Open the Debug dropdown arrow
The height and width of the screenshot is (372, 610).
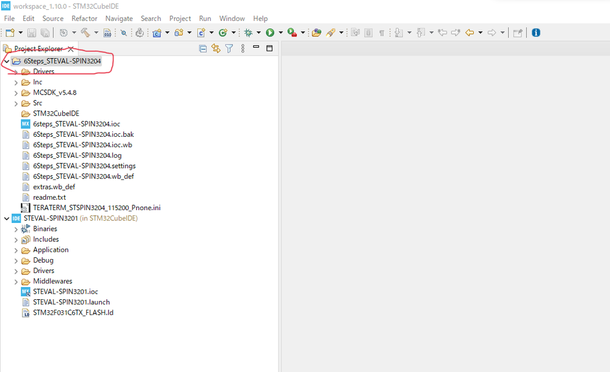[259, 33]
